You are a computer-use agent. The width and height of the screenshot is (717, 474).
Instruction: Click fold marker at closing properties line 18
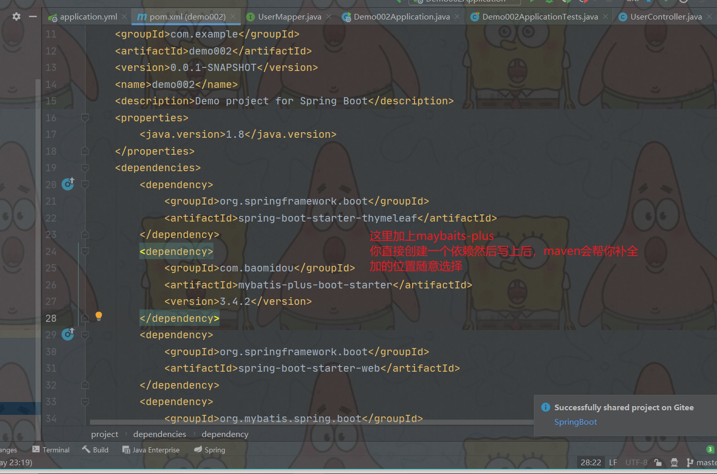pos(85,151)
